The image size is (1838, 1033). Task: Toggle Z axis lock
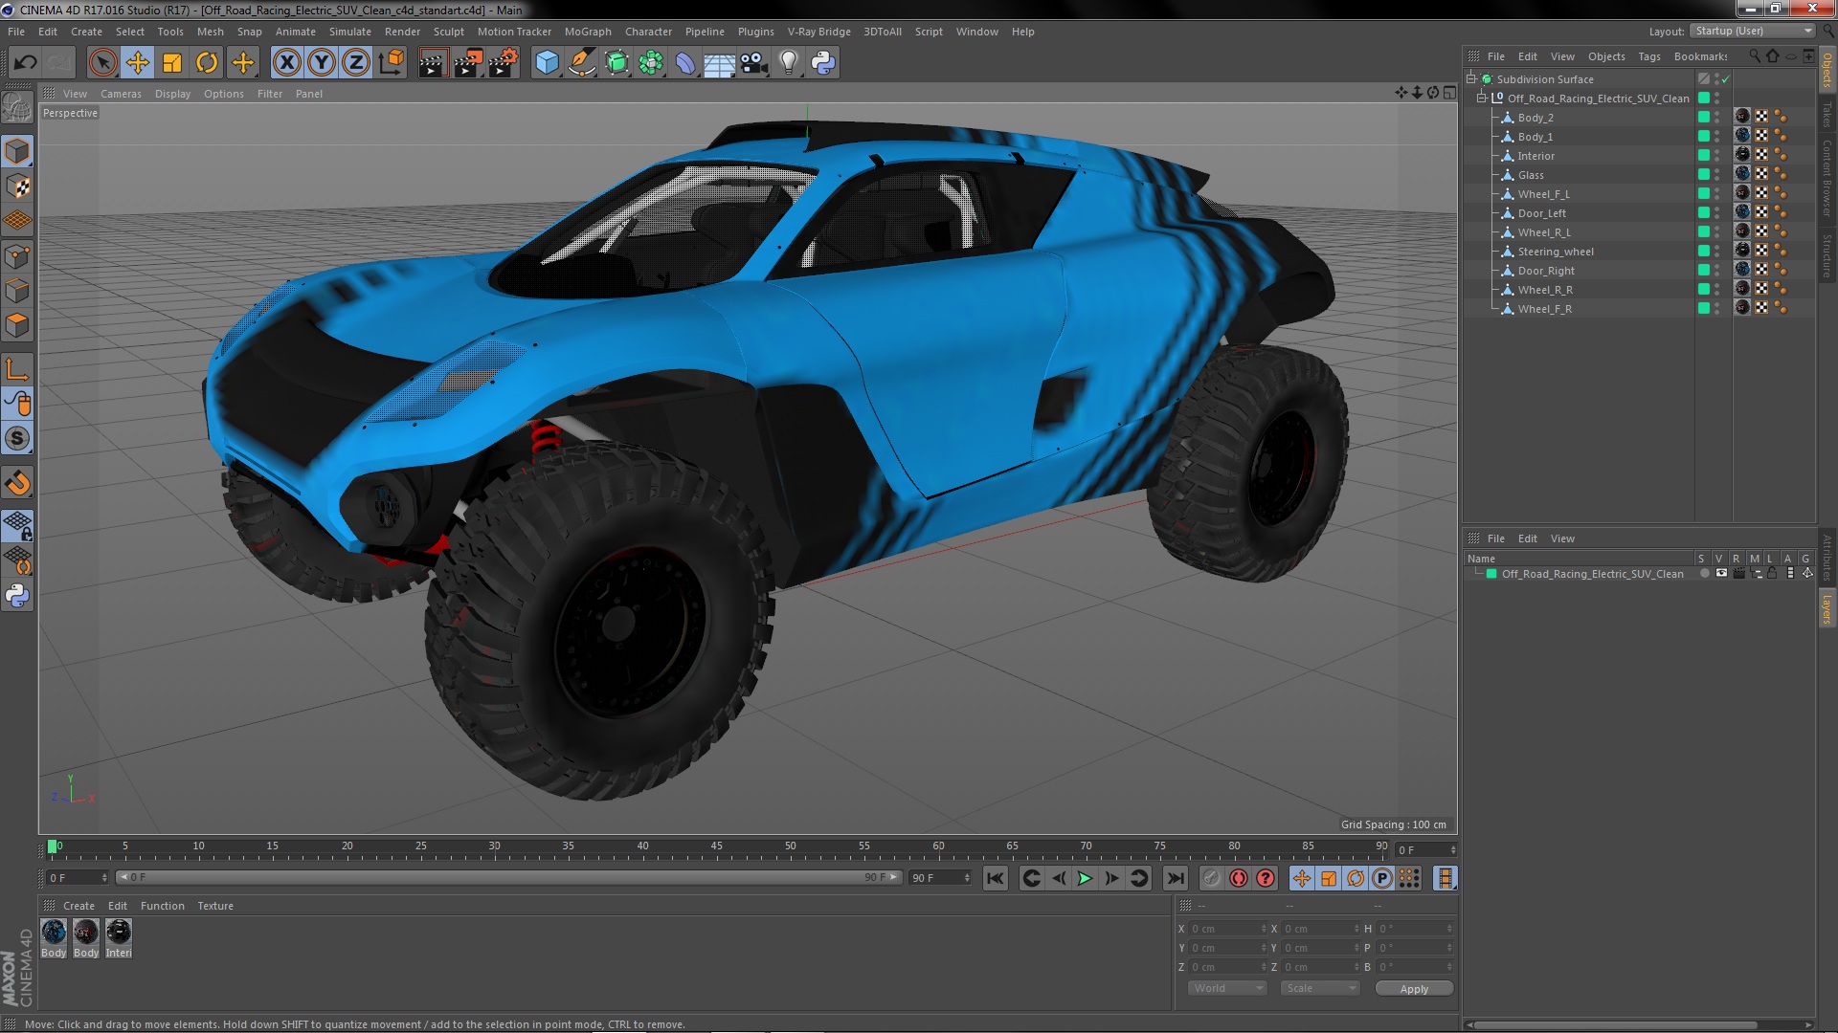point(356,63)
